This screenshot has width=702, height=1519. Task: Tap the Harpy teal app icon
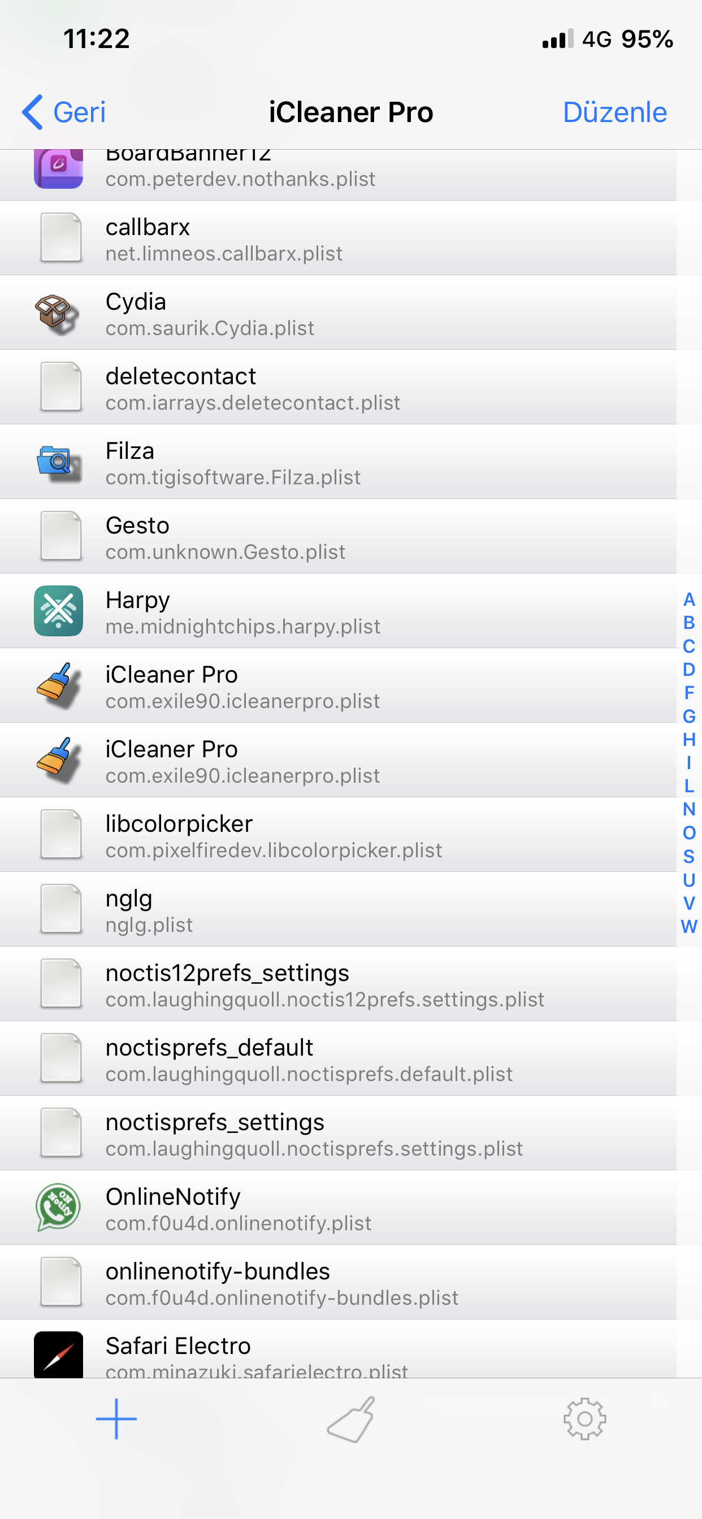(x=58, y=611)
